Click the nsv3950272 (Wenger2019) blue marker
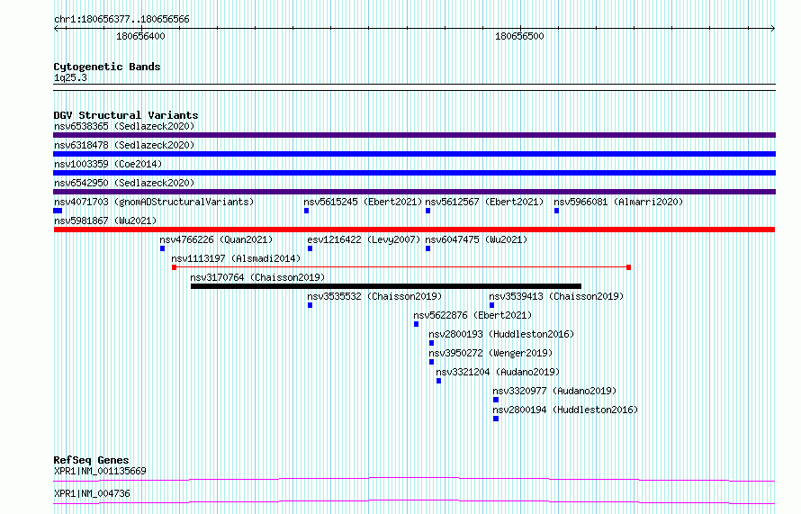The width and height of the screenshot is (801, 514). click(432, 362)
